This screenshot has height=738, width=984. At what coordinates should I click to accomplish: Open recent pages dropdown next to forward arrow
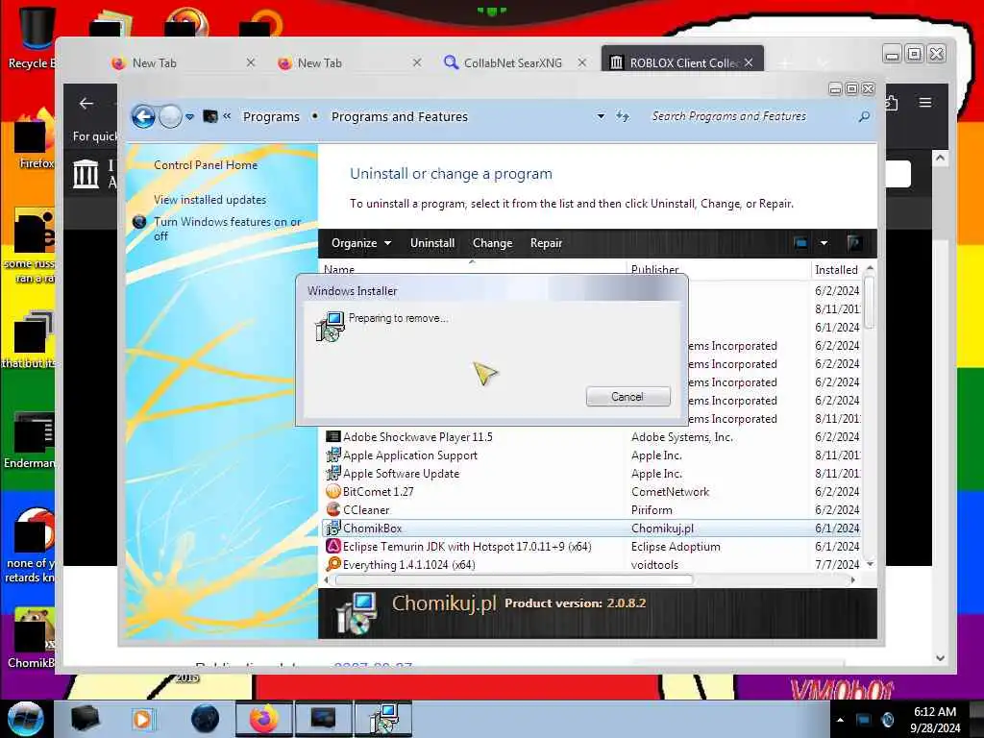[189, 116]
